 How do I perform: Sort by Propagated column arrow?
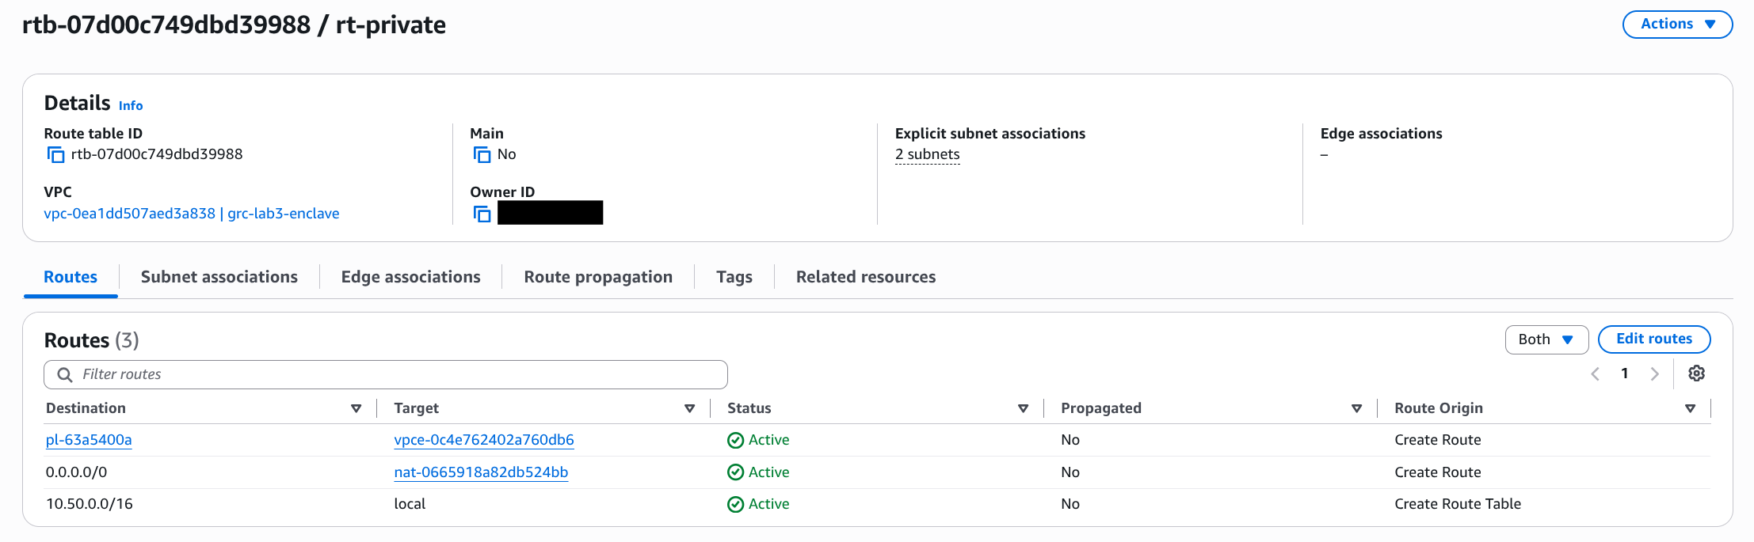point(1356,408)
